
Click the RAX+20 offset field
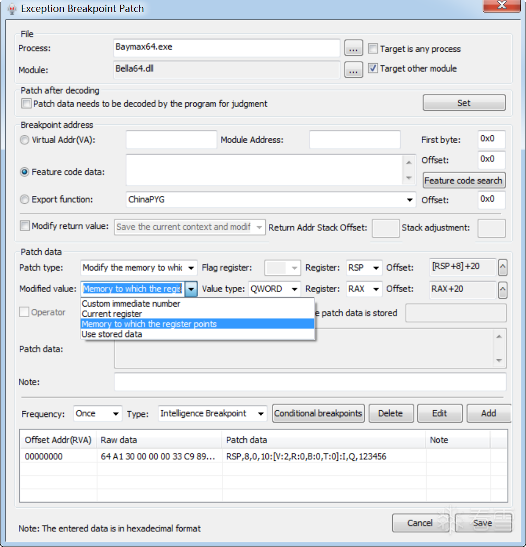(462, 289)
